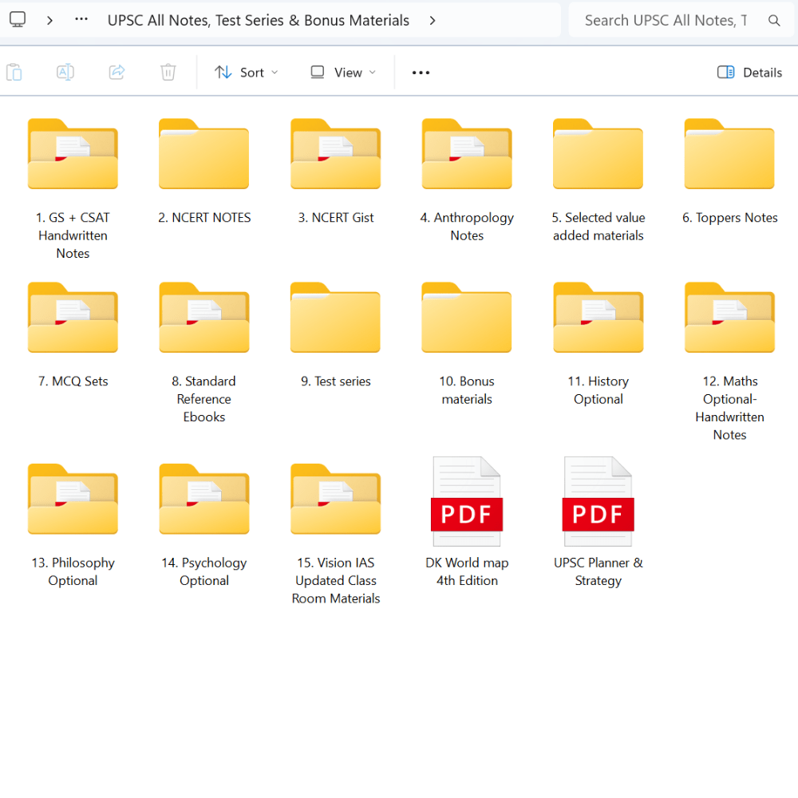Expand chevron after the folder path name
This screenshot has height=798, width=798.
tap(433, 21)
